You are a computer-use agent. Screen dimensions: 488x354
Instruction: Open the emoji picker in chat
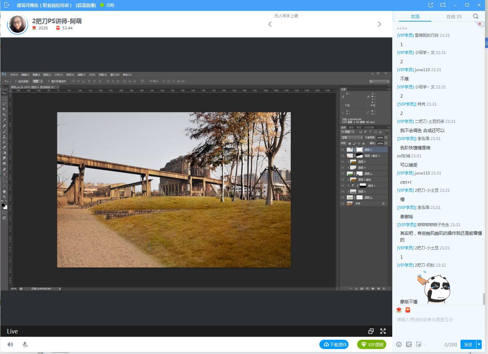point(399,344)
